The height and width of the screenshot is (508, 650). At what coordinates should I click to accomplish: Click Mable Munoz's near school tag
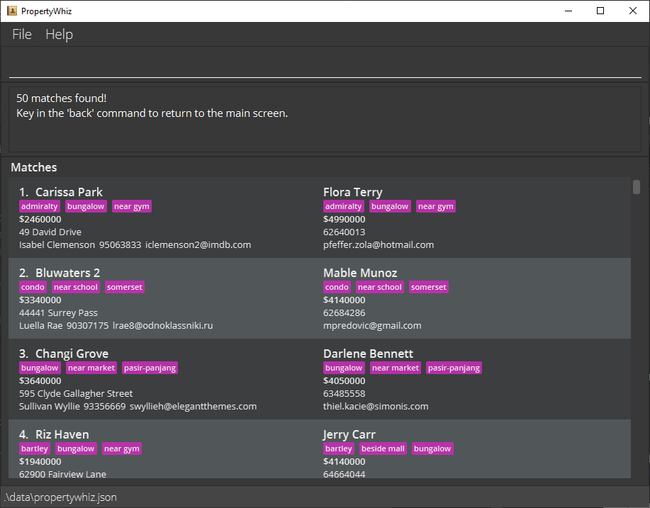coord(380,287)
